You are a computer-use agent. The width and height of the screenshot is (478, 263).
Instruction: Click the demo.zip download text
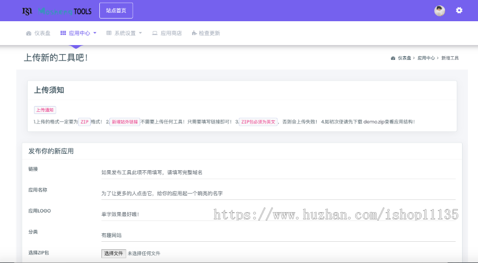pyautogui.click(x=374, y=122)
